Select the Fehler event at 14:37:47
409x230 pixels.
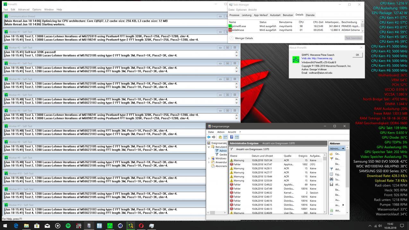pos(276,164)
